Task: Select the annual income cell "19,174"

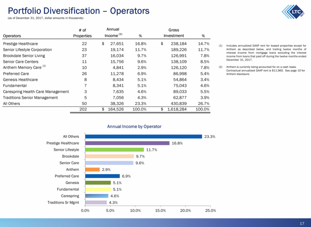Action: [117, 50]
